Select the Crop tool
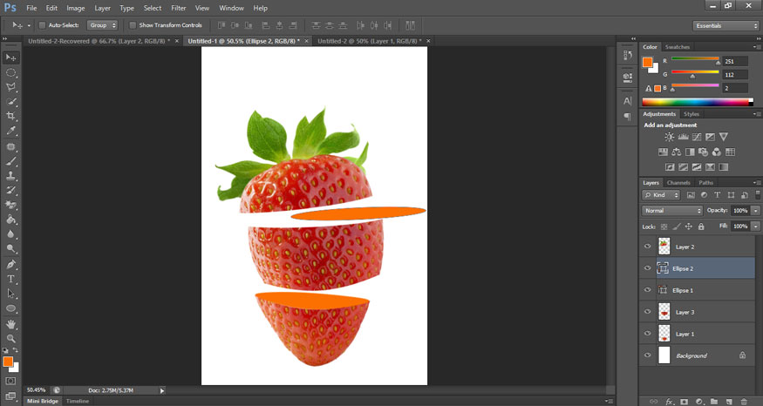Viewport: 763px width, 406px height. point(11,116)
